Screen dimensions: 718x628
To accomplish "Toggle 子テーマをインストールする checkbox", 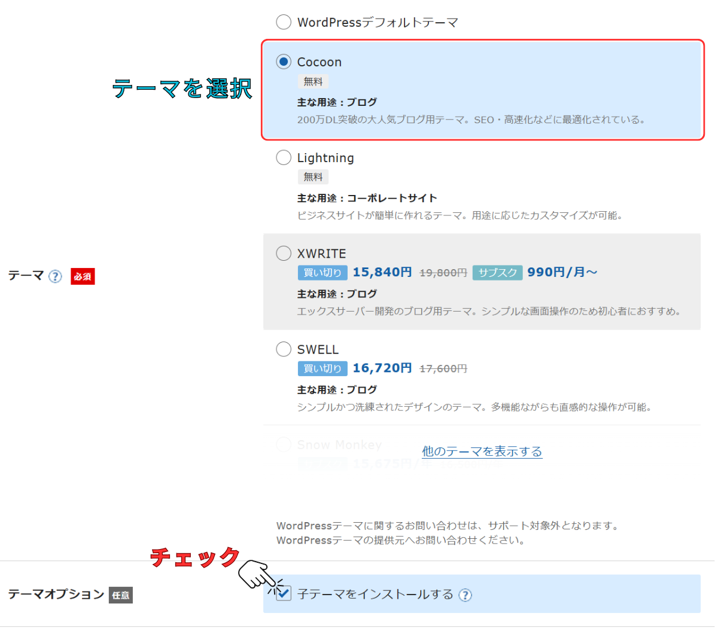I will pyautogui.click(x=284, y=593).
